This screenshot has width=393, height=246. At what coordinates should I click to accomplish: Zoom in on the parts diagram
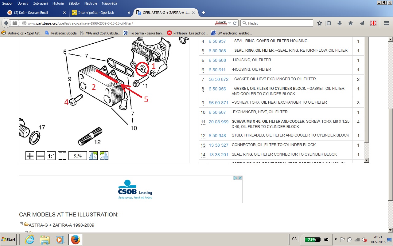coord(30,156)
